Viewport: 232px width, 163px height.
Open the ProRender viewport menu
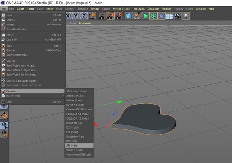pyautogui.click(x=85, y=23)
